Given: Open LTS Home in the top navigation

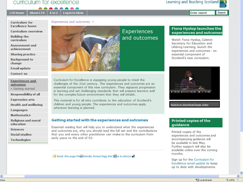Looking at the screenshot, I should (x=17, y=13).
